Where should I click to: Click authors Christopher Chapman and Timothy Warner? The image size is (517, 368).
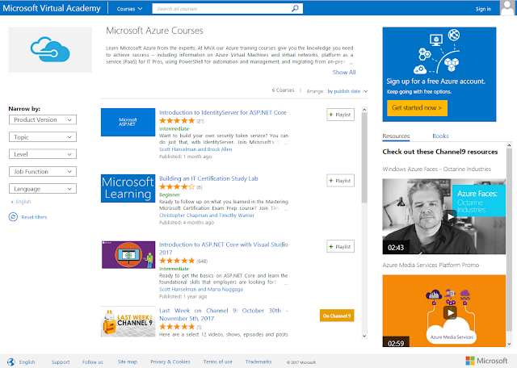point(207,215)
